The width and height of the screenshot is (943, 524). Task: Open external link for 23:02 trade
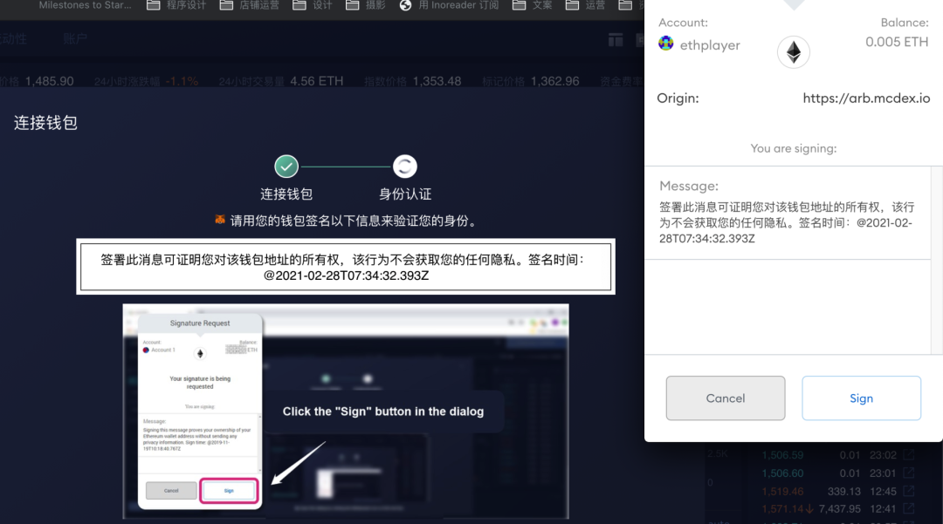pos(909,454)
